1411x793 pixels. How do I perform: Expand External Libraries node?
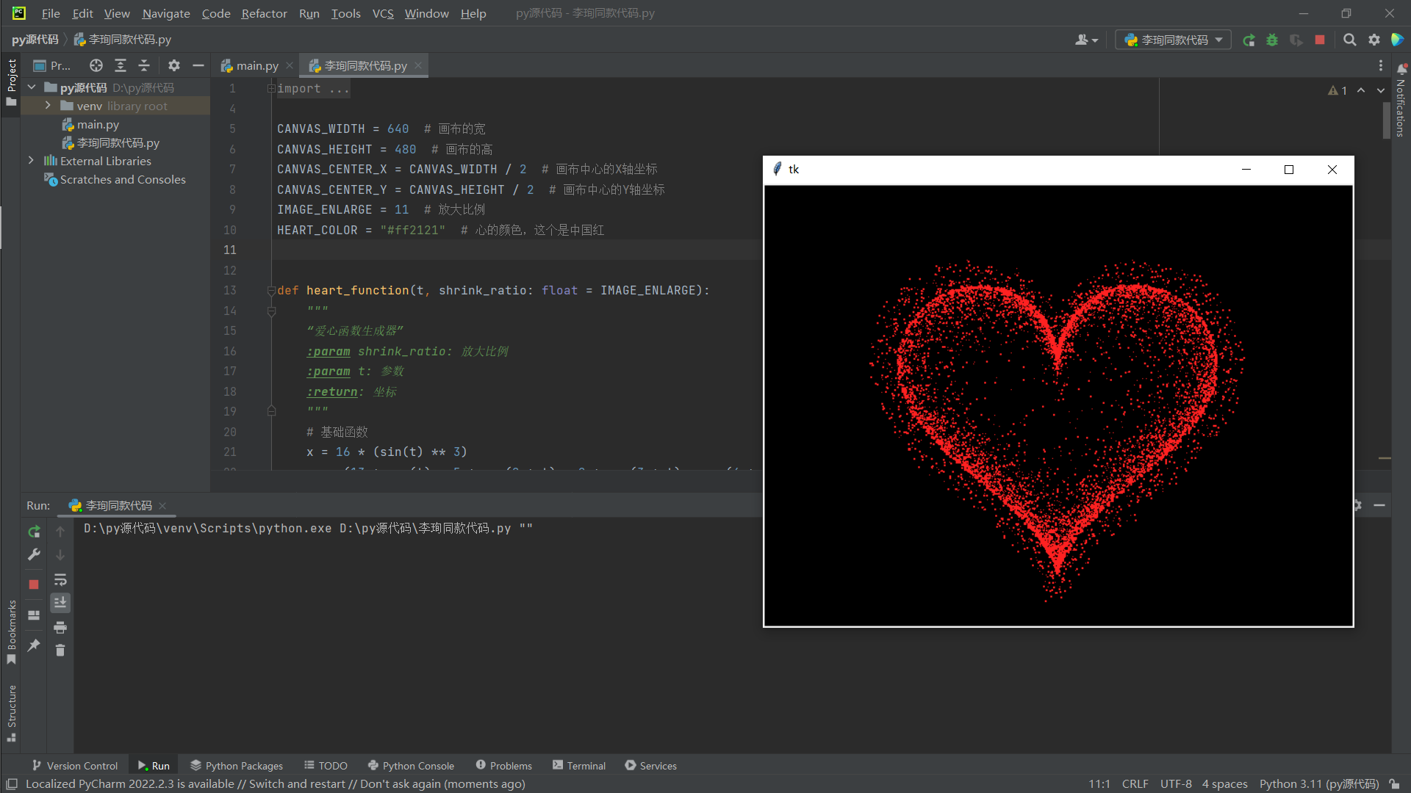[31, 161]
